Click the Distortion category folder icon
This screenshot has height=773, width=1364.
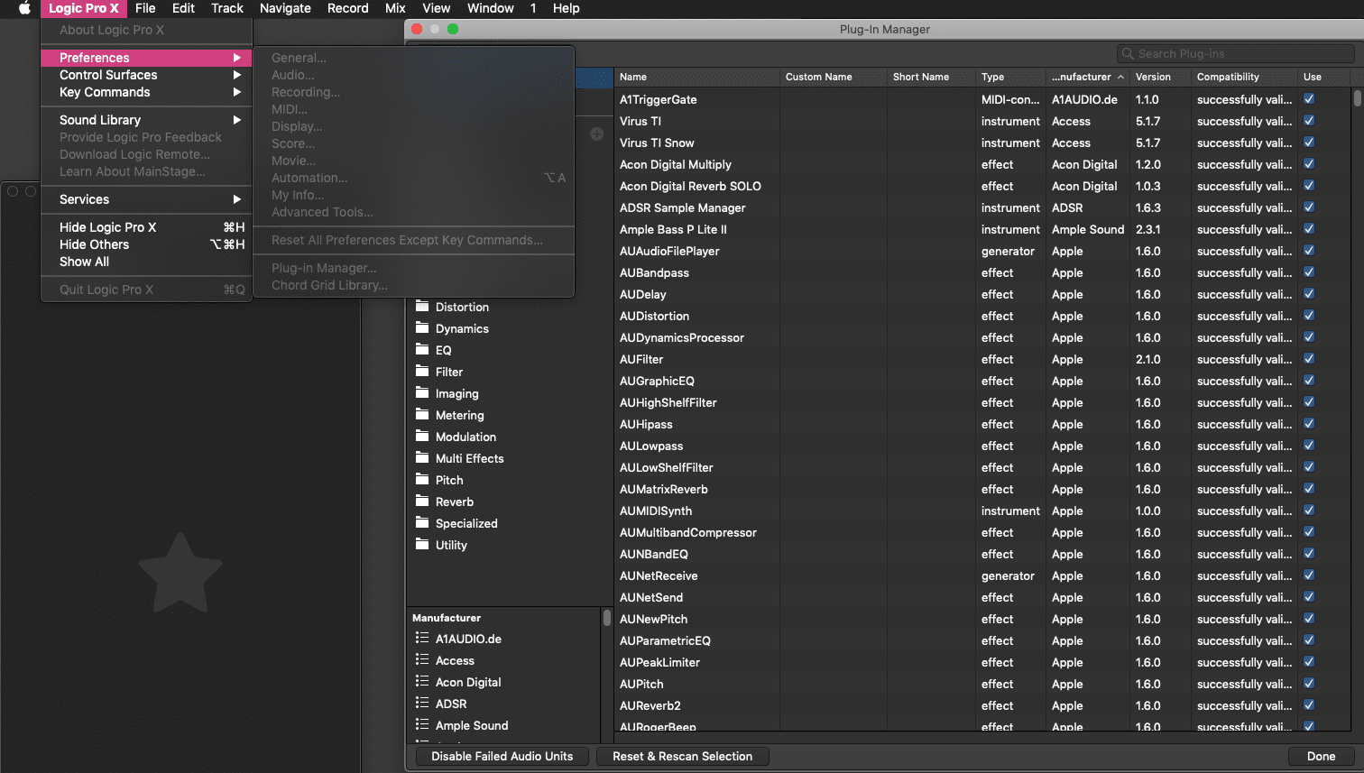(422, 307)
